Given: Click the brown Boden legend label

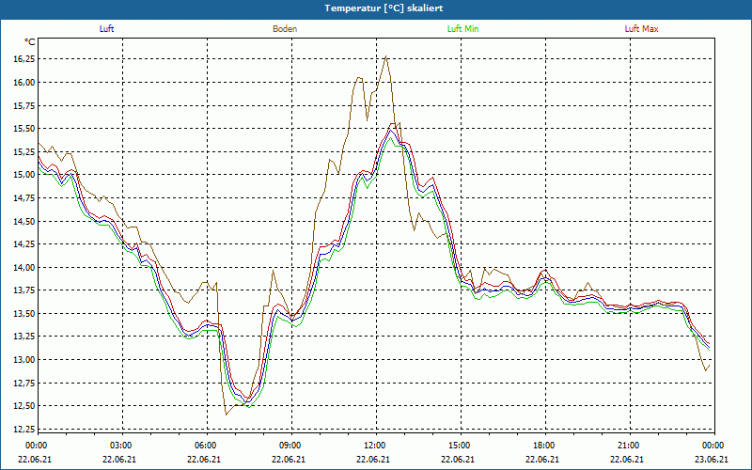Looking at the screenshot, I should tap(285, 29).
